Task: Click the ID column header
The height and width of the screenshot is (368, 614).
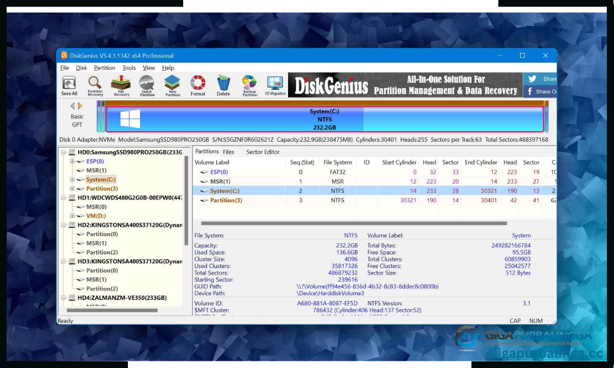Action: pyautogui.click(x=366, y=163)
